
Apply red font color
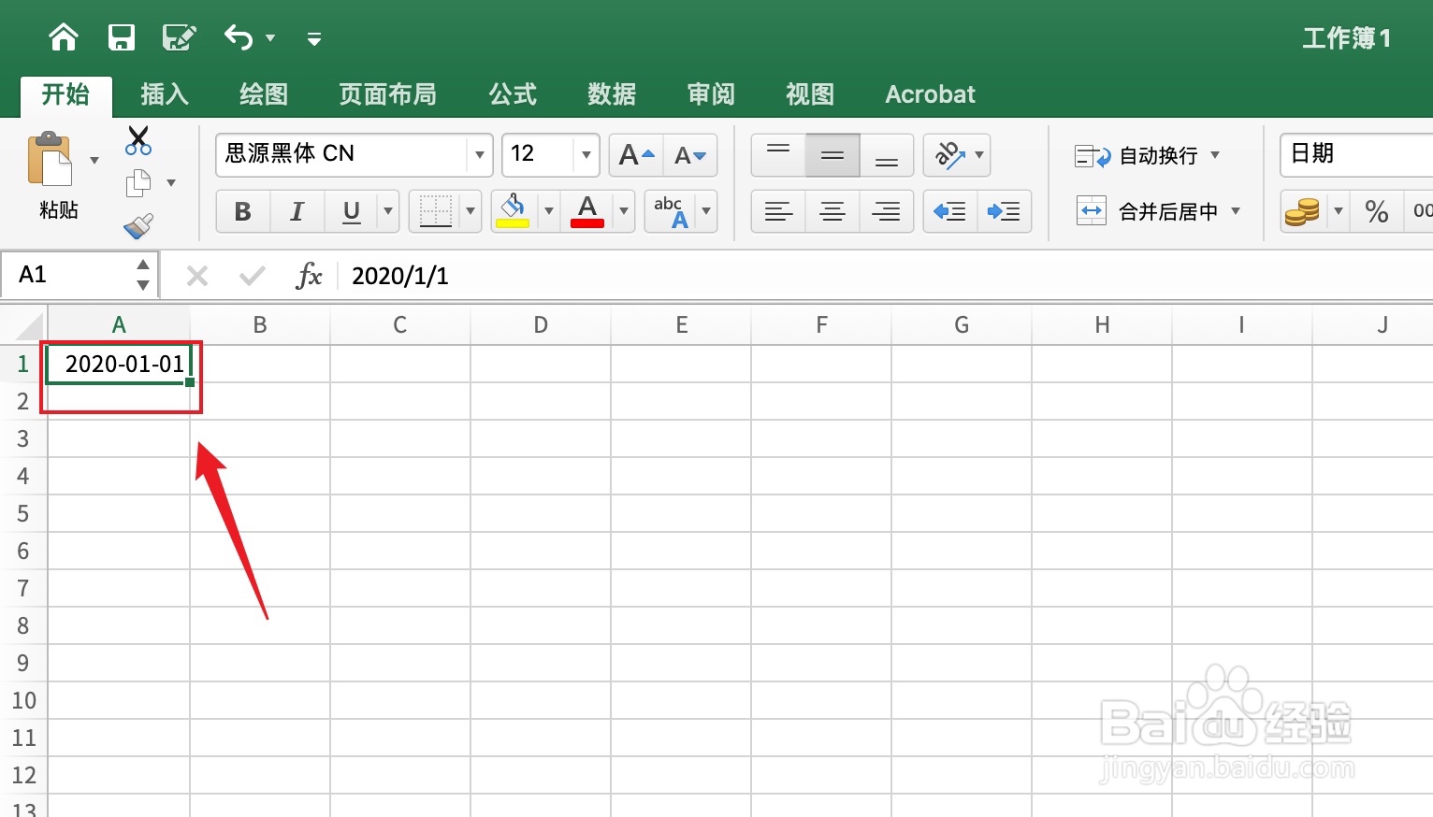(587, 211)
